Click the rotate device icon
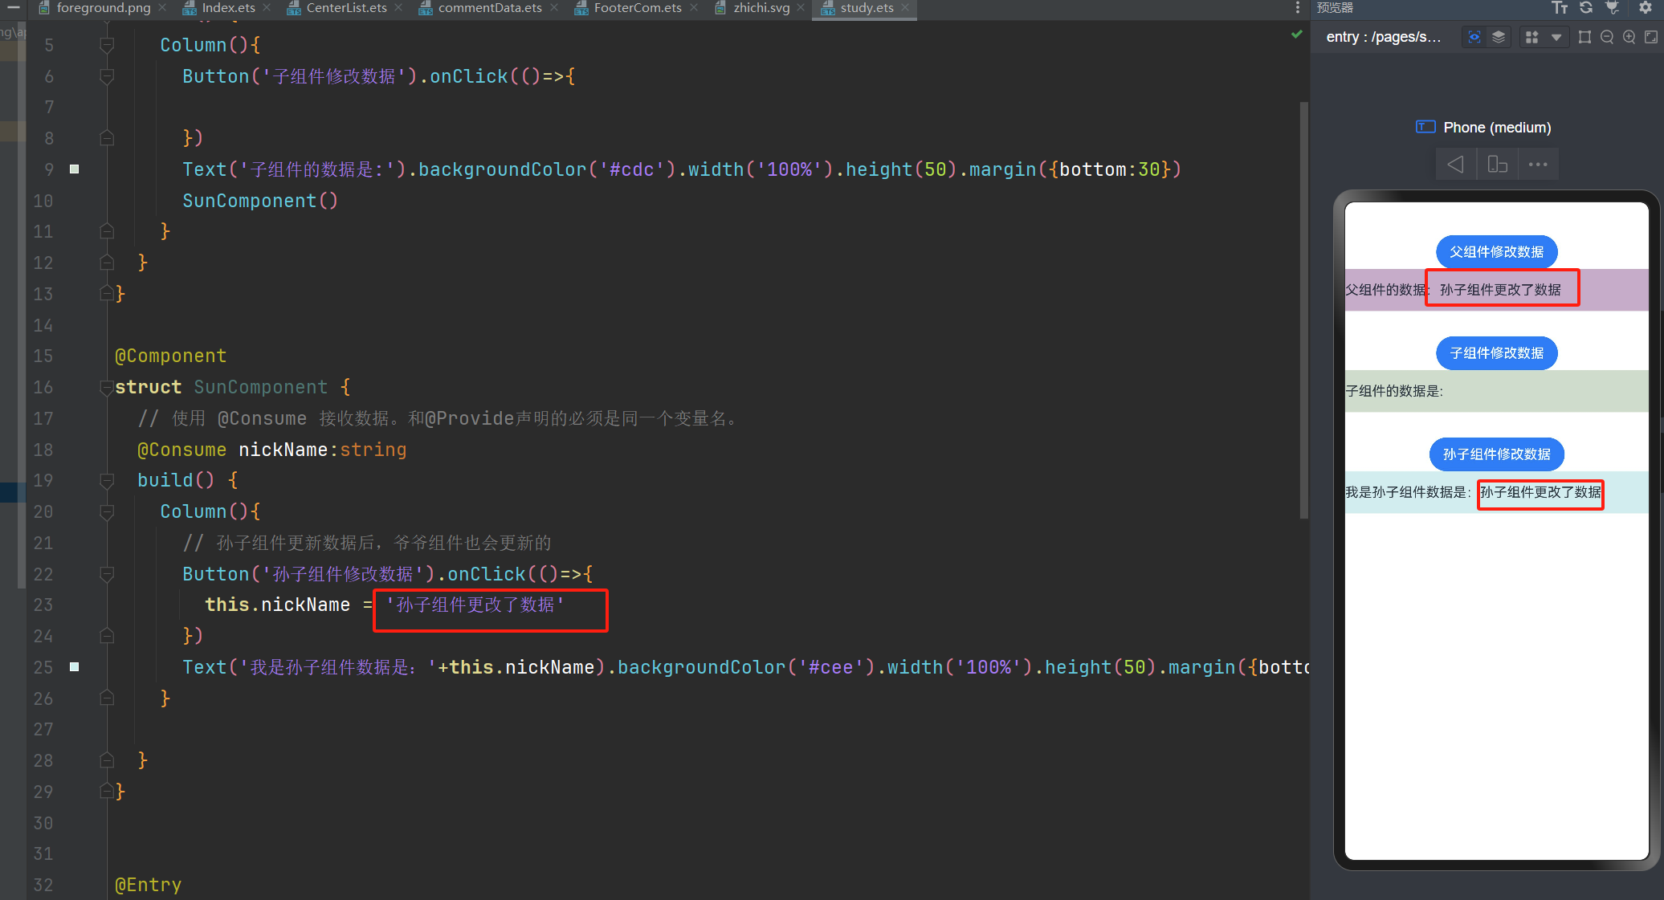This screenshot has width=1664, height=900. point(1497,165)
